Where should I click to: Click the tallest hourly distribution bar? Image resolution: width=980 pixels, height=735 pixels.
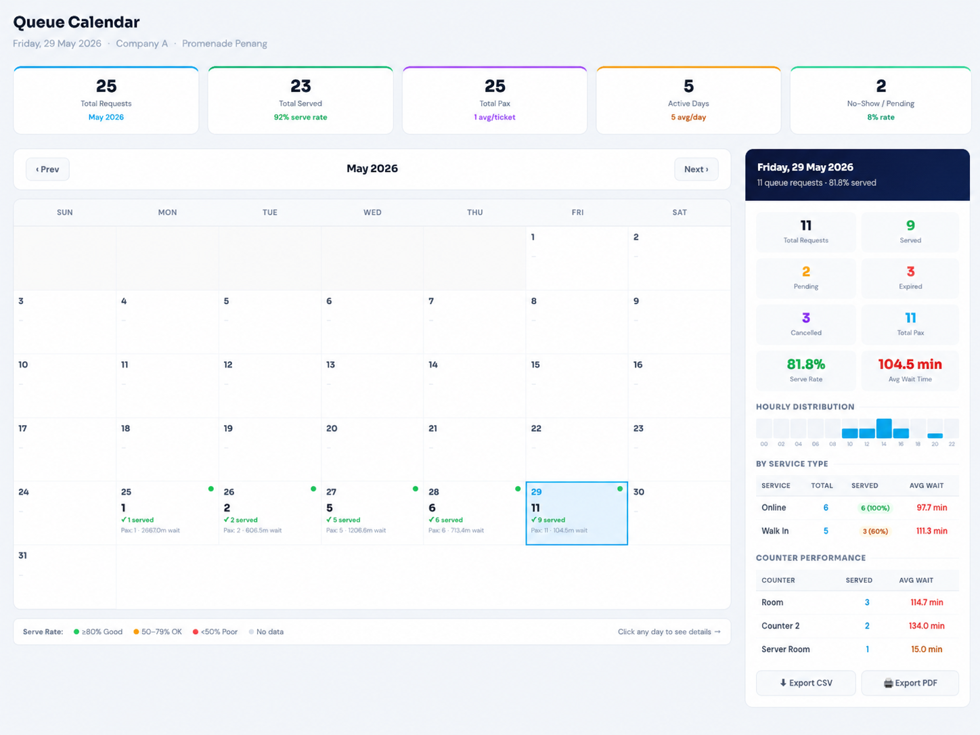[x=884, y=428]
